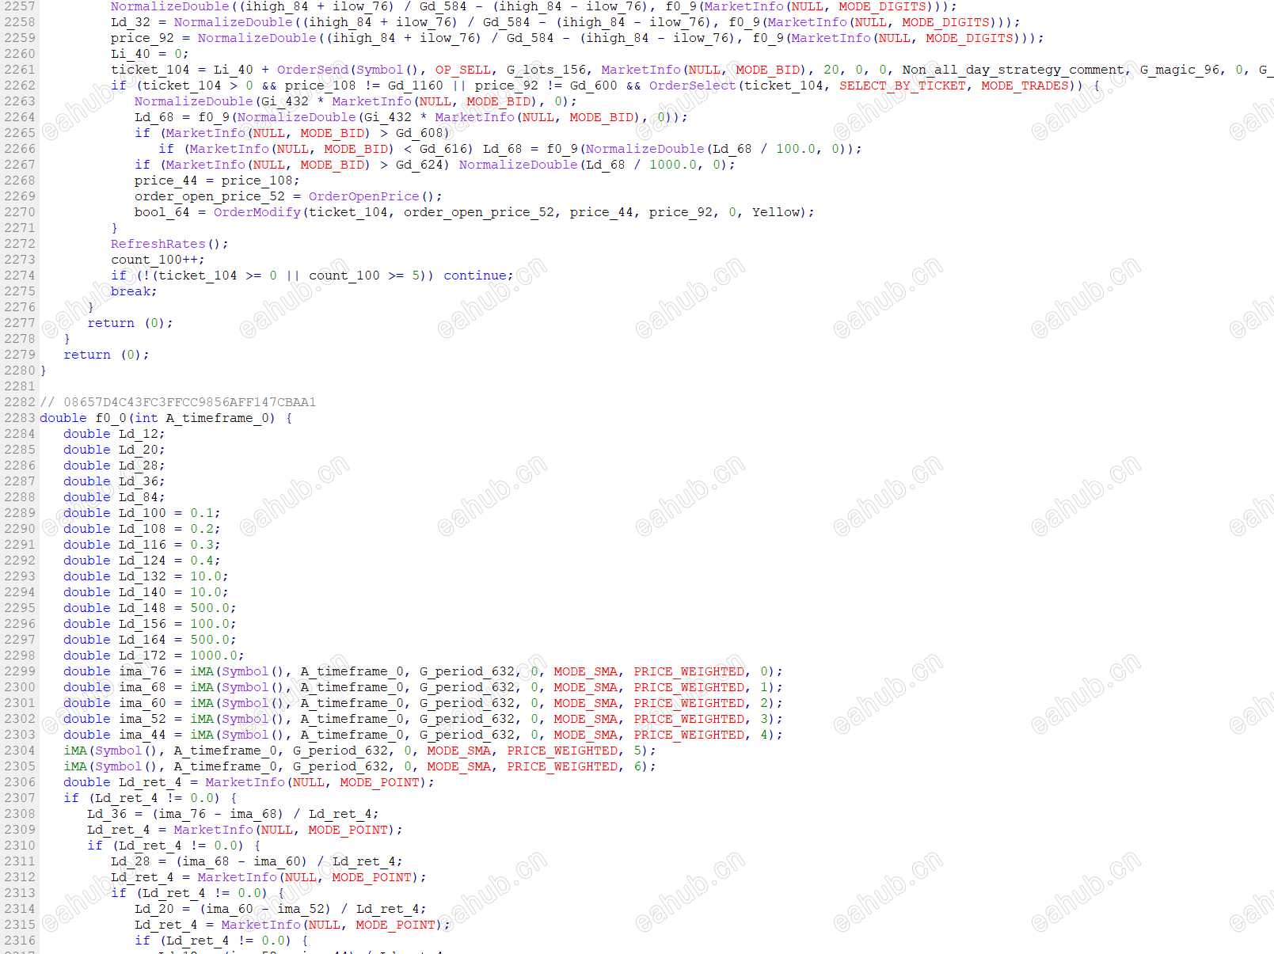The width and height of the screenshot is (1274, 954).
Task: Click the Gd_600 variable
Action: point(594,86)
